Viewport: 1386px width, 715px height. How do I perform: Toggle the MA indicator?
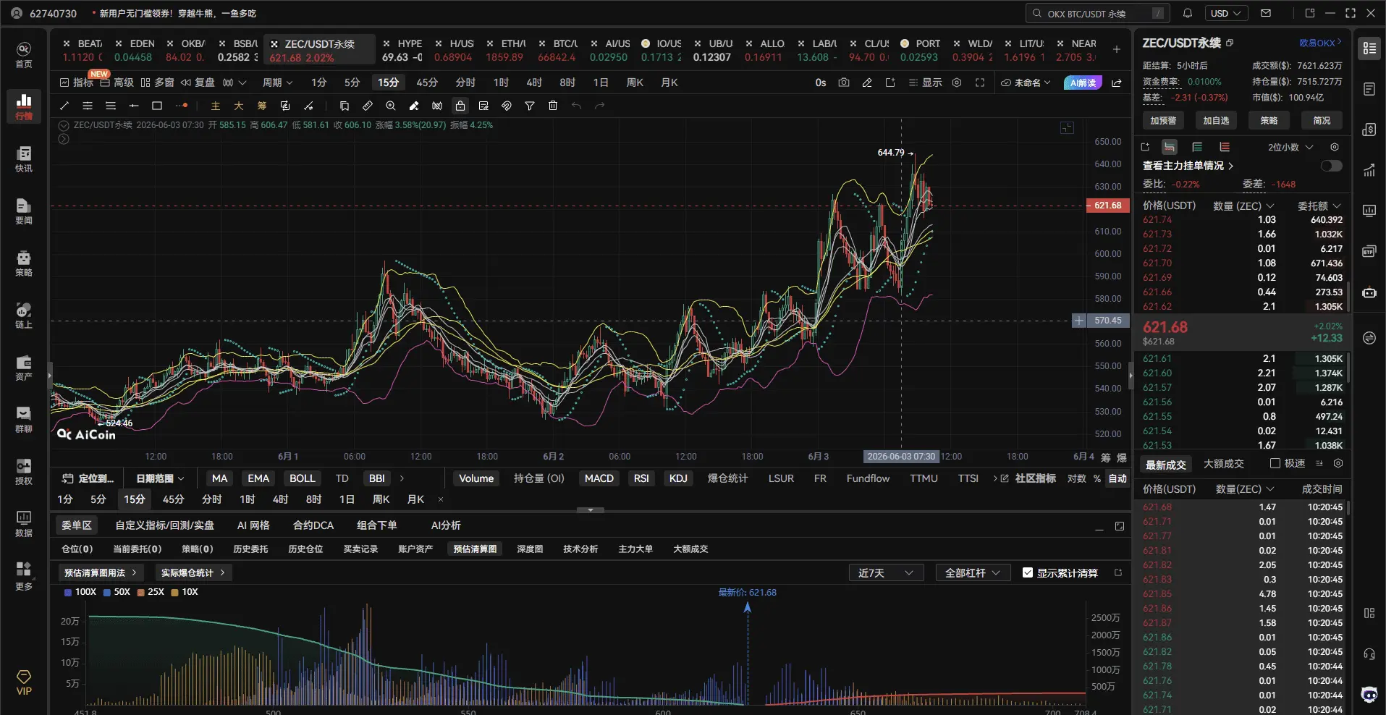pyautogui.click(x=219, y=478)
